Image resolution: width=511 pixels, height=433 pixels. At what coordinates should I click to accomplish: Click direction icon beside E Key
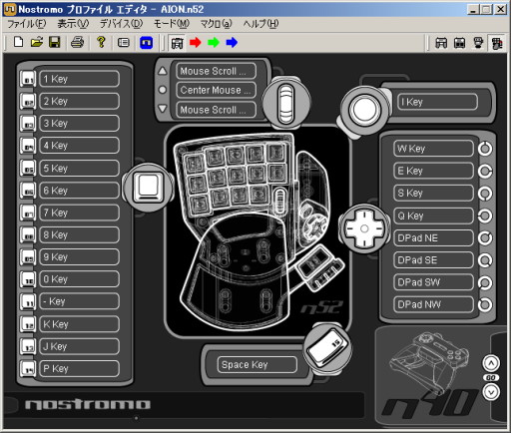[485, 171]
